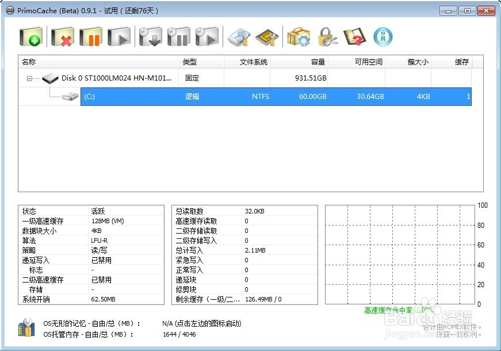Screen dimensions: 501x351
Task: Sort by the 容量 column header
Action: coord(299,62)
